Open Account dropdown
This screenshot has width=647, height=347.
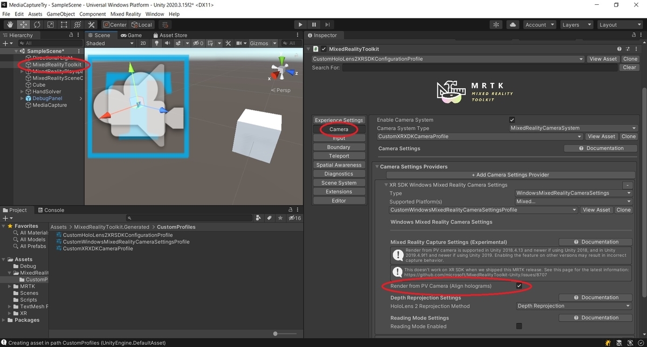(x=539, y=25)
